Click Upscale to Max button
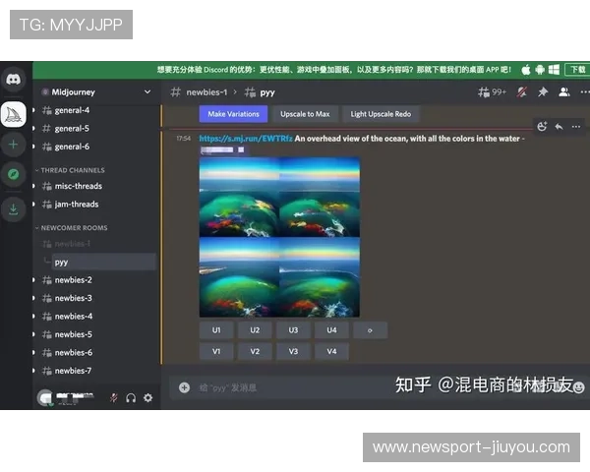 click(305, 114)
